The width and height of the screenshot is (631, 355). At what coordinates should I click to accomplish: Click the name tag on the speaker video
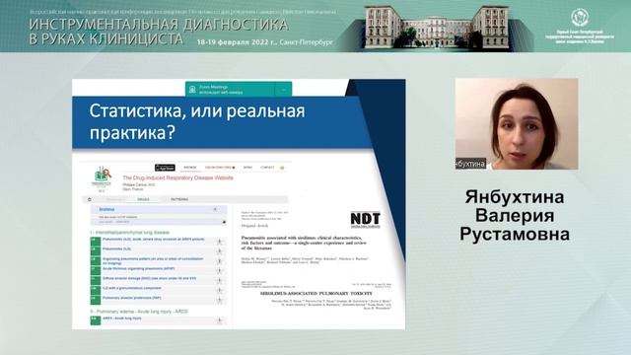[x=470, y=164]
